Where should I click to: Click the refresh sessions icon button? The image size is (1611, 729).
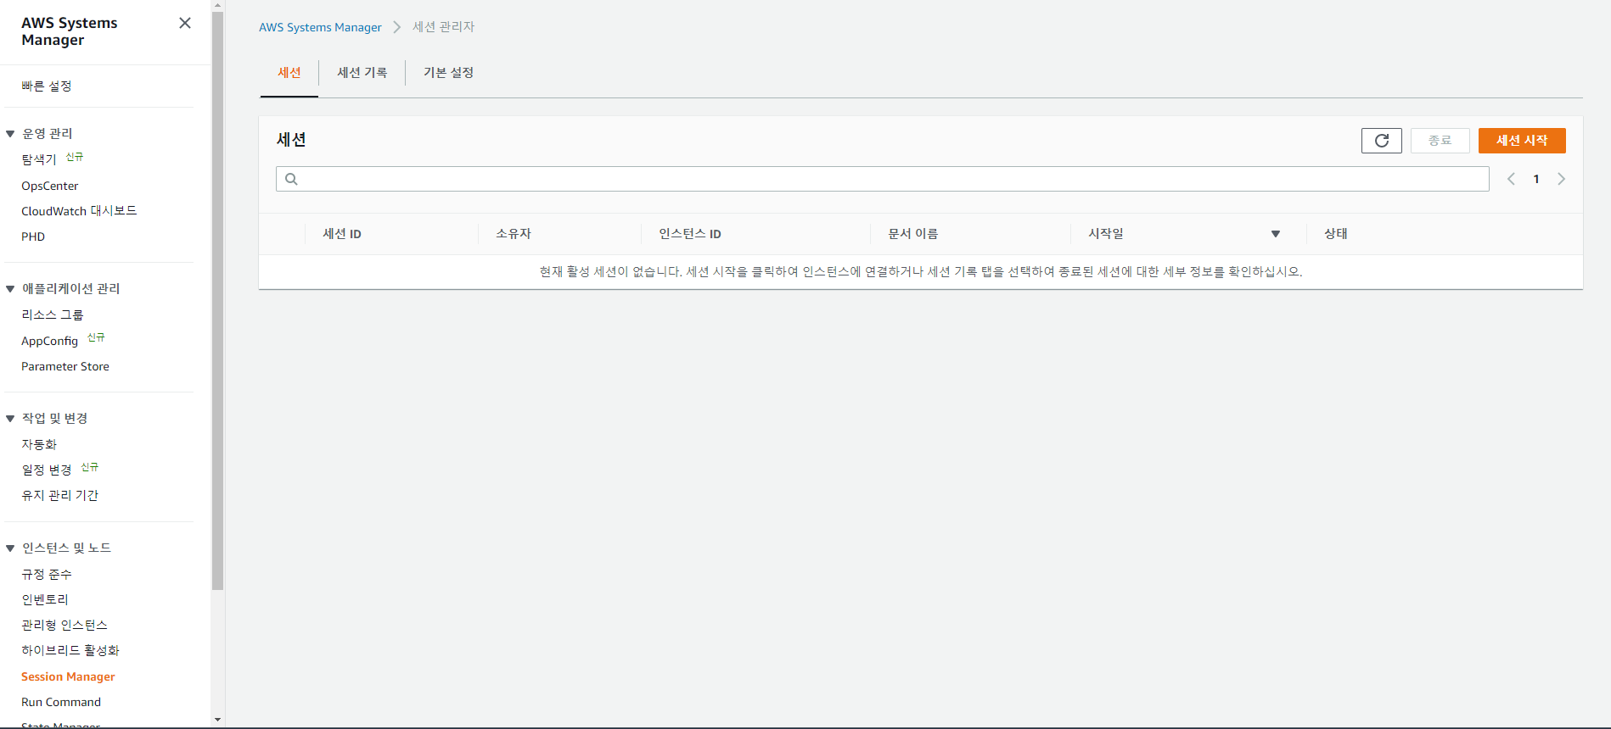[x=1381, y=141]
